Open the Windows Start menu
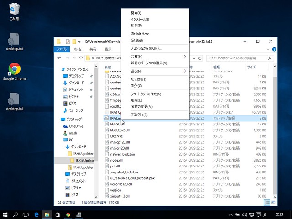The height and width of the screenshot is (219, 292). click(5, 215)
